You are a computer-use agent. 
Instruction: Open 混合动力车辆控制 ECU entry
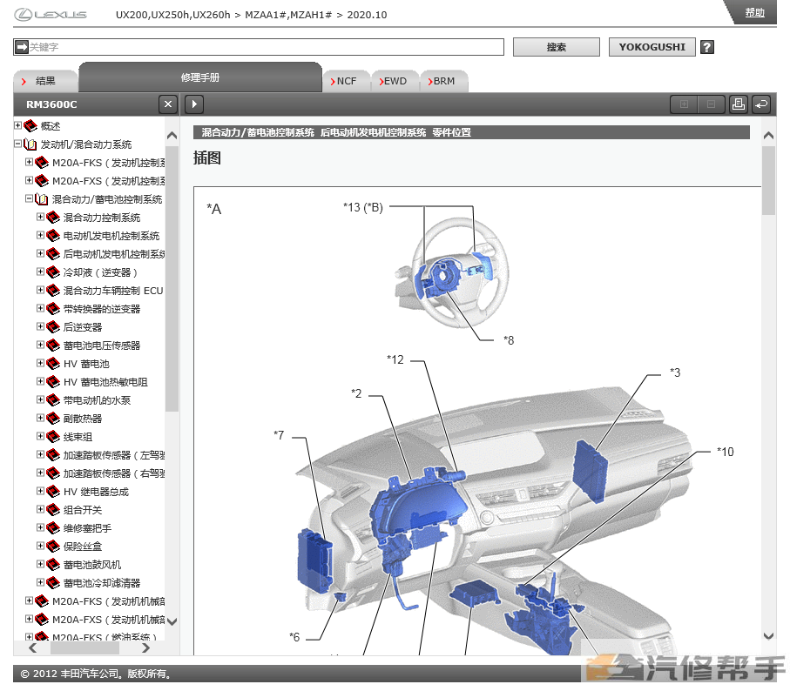113,291
